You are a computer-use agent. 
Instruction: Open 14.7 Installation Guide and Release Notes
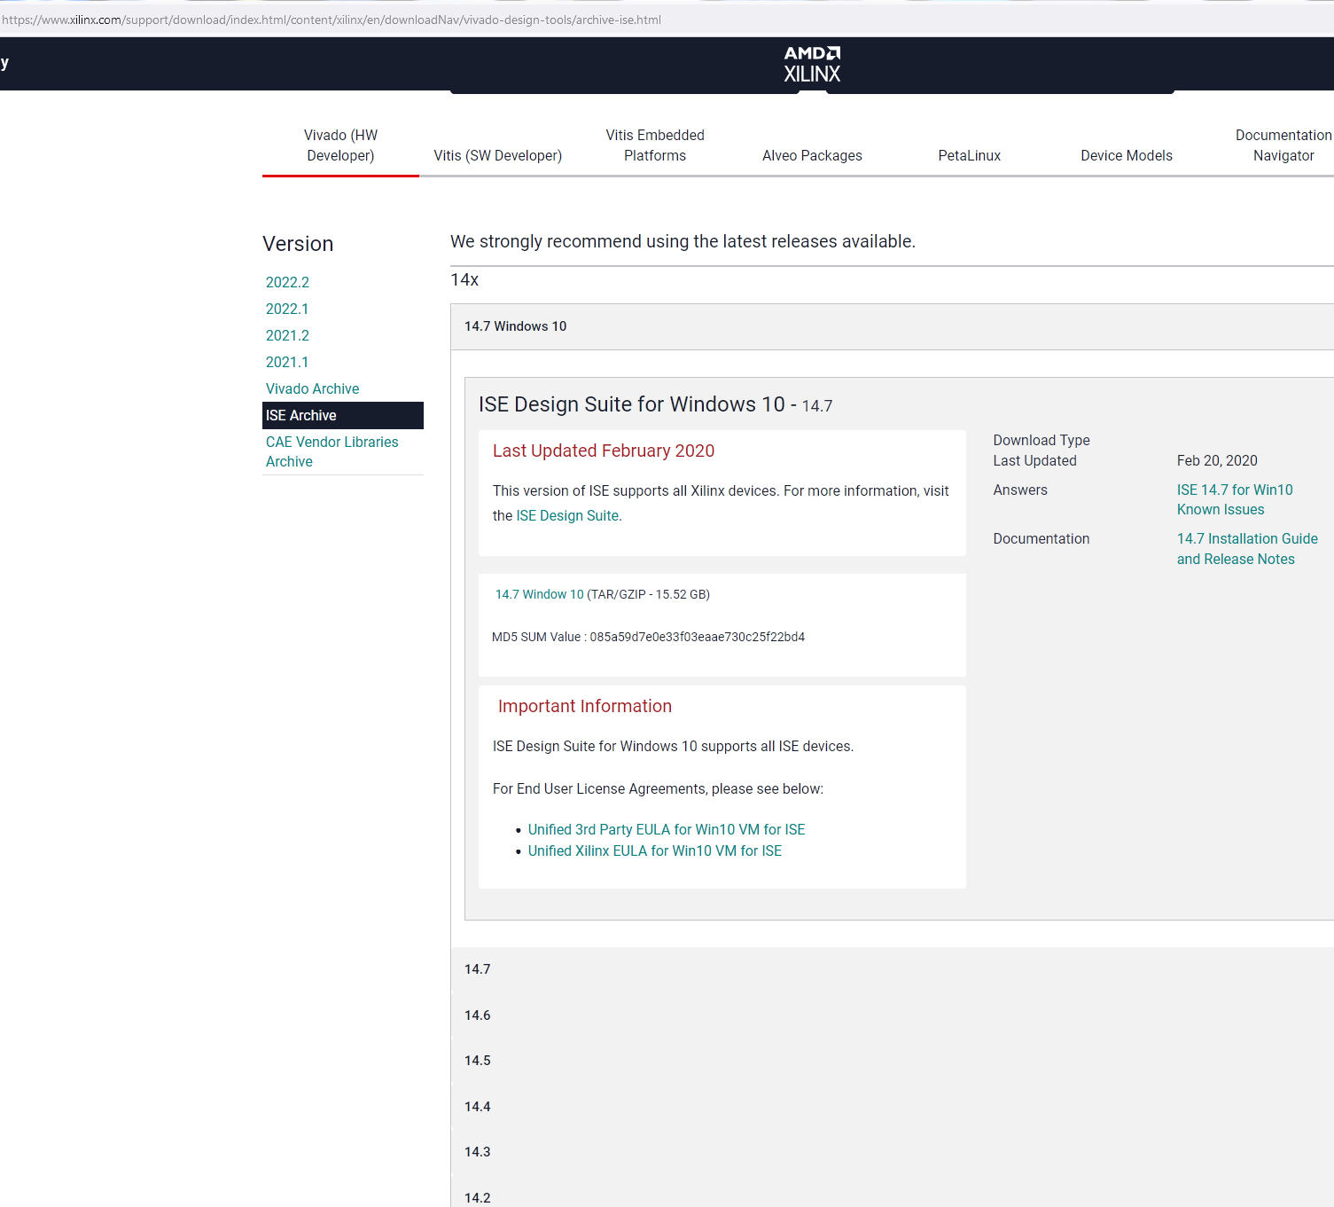[1247, 549]
